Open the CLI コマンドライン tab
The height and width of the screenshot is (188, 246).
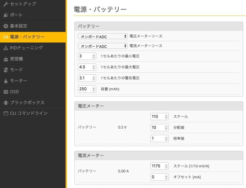coord(28,113)
